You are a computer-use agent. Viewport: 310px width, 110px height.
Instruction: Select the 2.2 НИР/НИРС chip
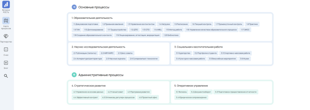[107, 53]
